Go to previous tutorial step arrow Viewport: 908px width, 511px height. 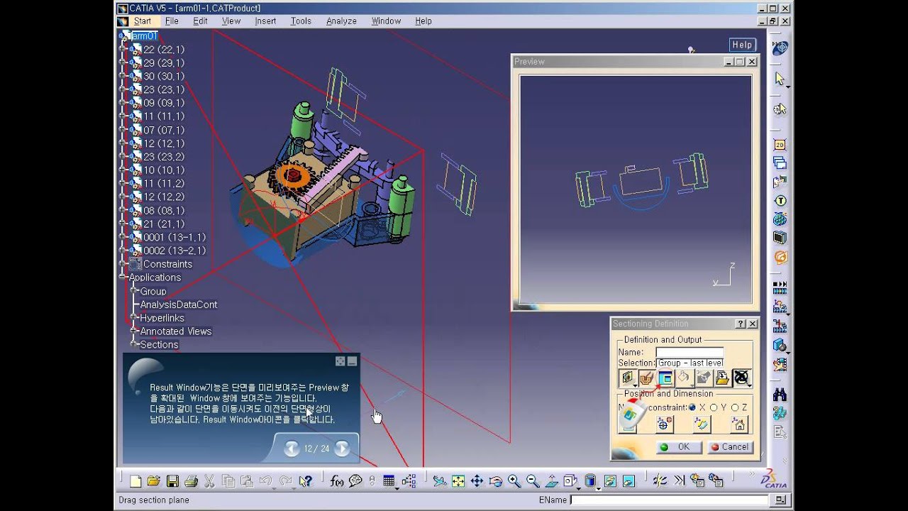click(292, 448)
